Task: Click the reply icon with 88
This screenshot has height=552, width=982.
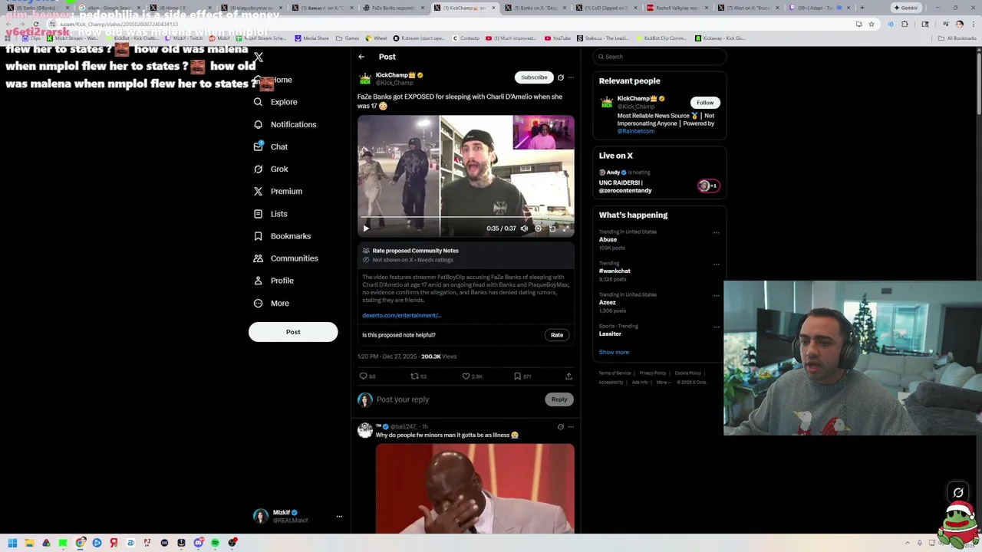Action: click(367, 376)
